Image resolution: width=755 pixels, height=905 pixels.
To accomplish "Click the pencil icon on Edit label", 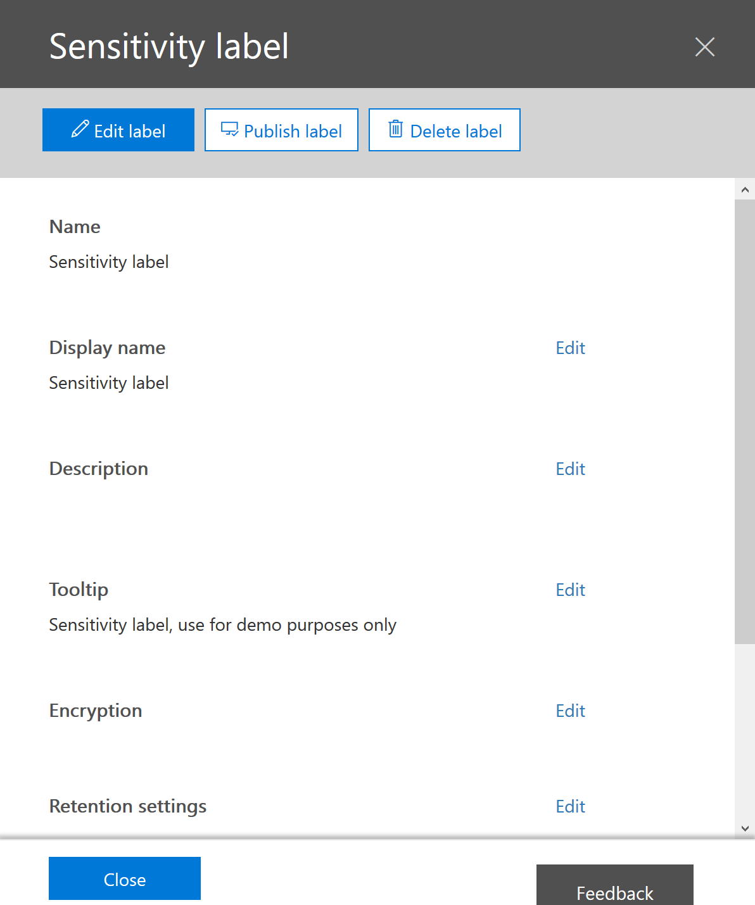I will pyautogui.click(x=80, y=129).
